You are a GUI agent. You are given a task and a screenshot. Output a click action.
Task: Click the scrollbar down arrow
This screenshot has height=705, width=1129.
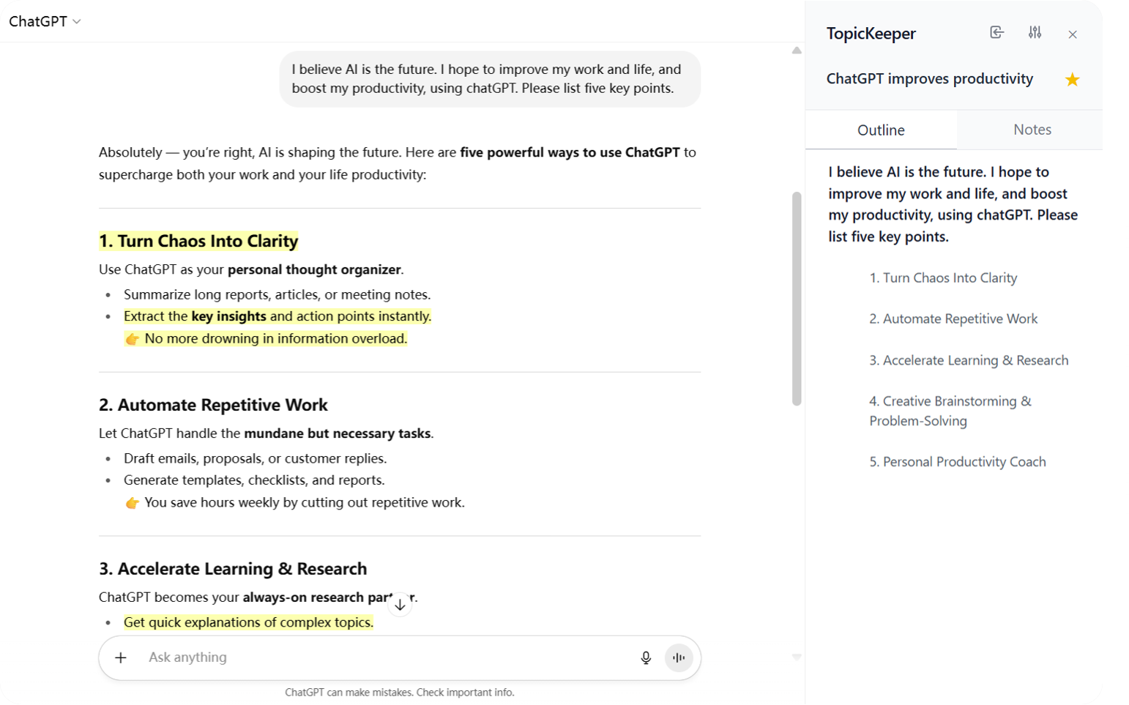797,657
